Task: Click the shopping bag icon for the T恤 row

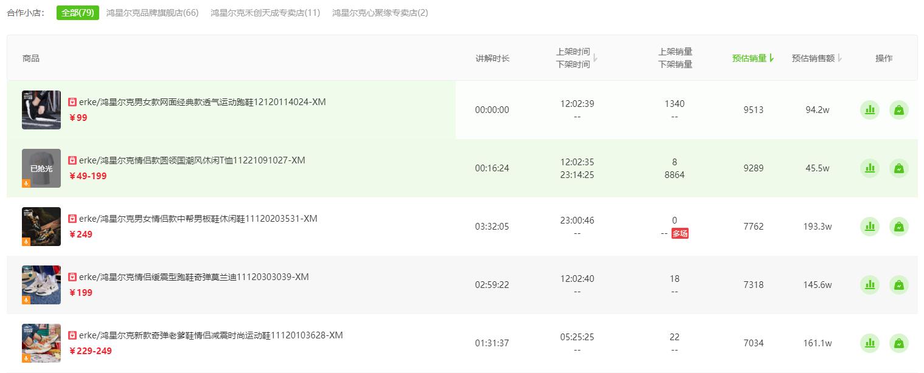Action: 898,168
